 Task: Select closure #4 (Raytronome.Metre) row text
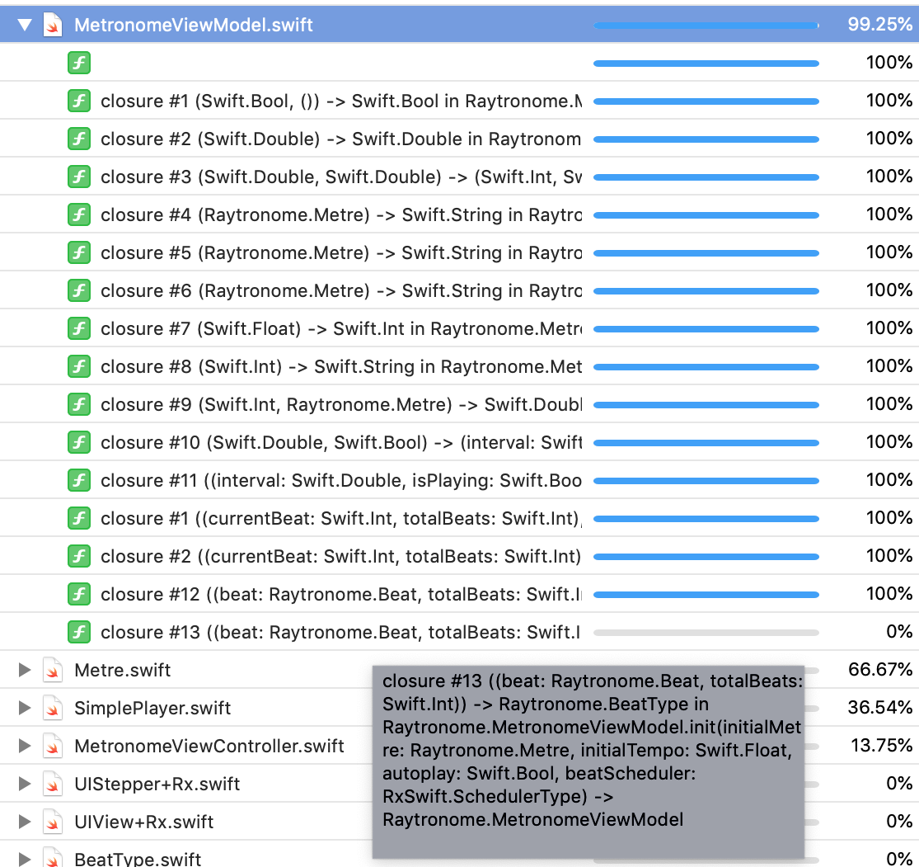(341, 214)
